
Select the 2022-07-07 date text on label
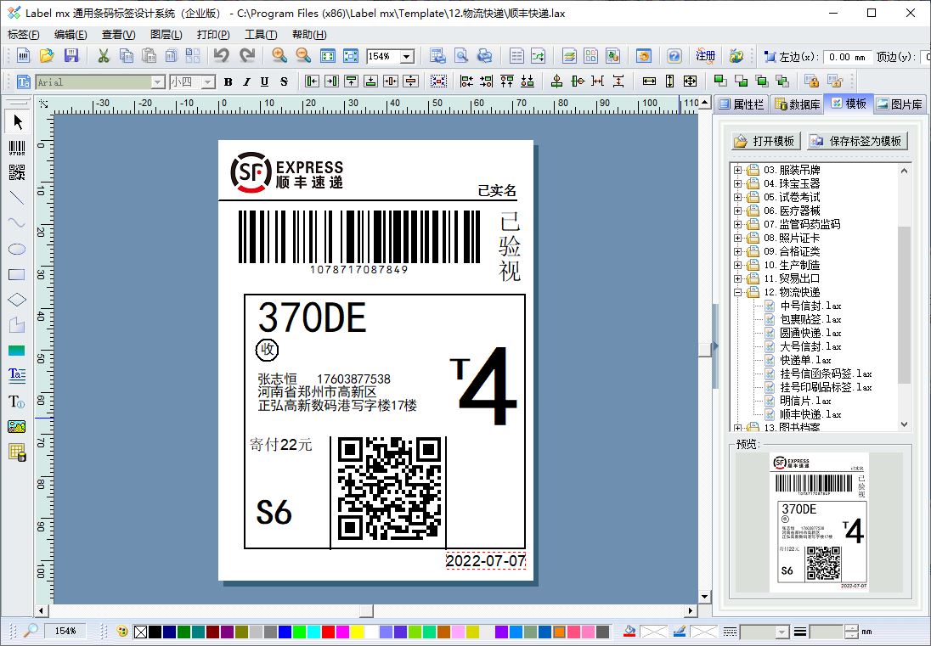point(486,560)
